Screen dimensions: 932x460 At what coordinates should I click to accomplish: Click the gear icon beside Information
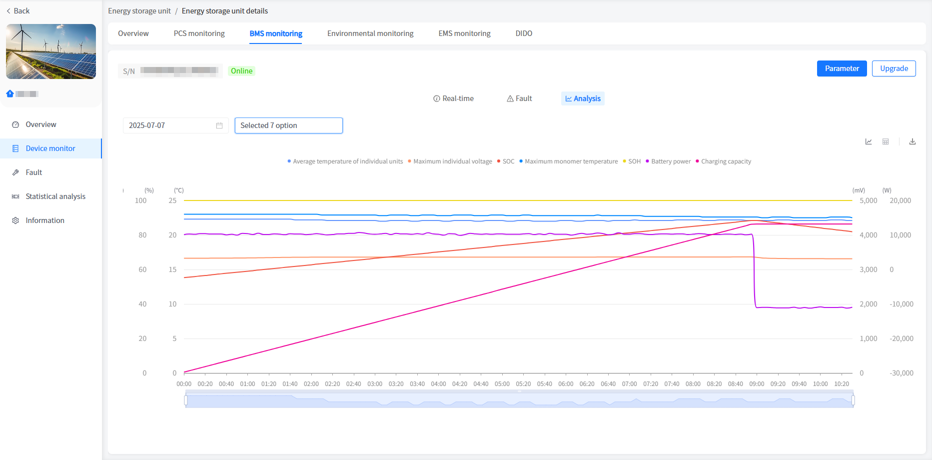click(x=15, y=220)
